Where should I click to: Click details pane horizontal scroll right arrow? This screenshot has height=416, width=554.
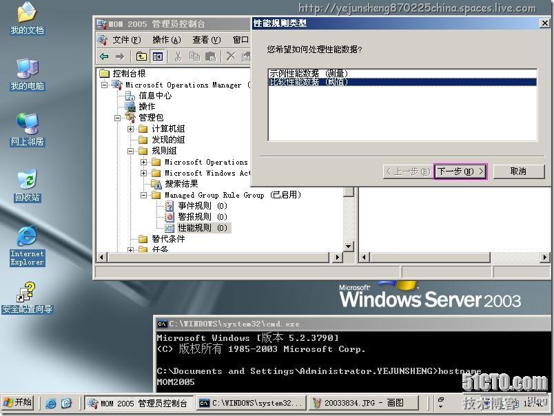(x=545, y=258)
